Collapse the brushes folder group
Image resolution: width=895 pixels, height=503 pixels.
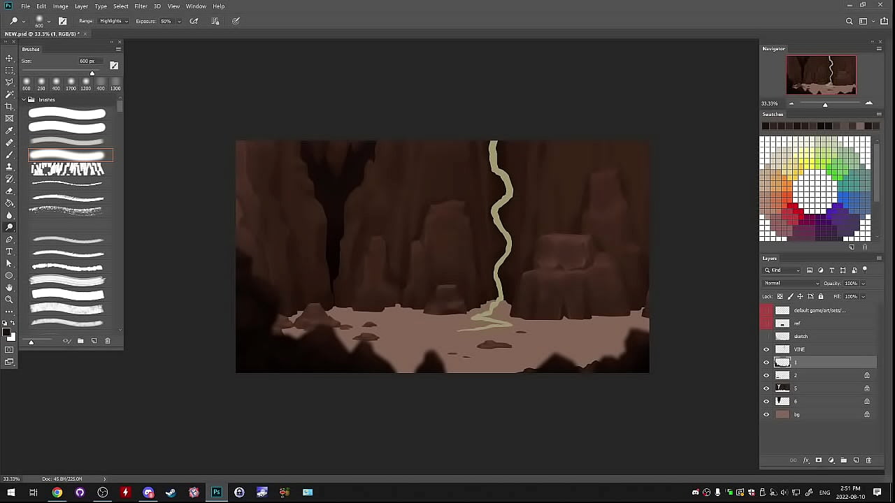click(24, 99)
